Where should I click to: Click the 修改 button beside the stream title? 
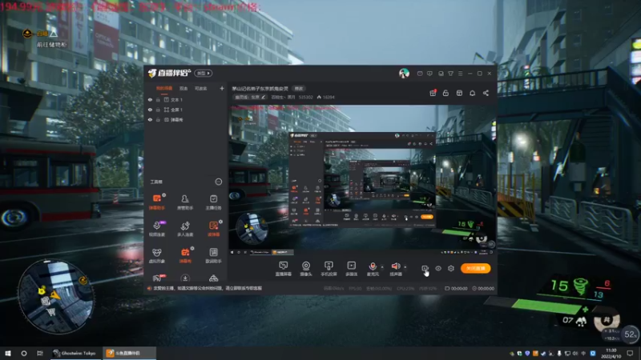tap(299, 89)
